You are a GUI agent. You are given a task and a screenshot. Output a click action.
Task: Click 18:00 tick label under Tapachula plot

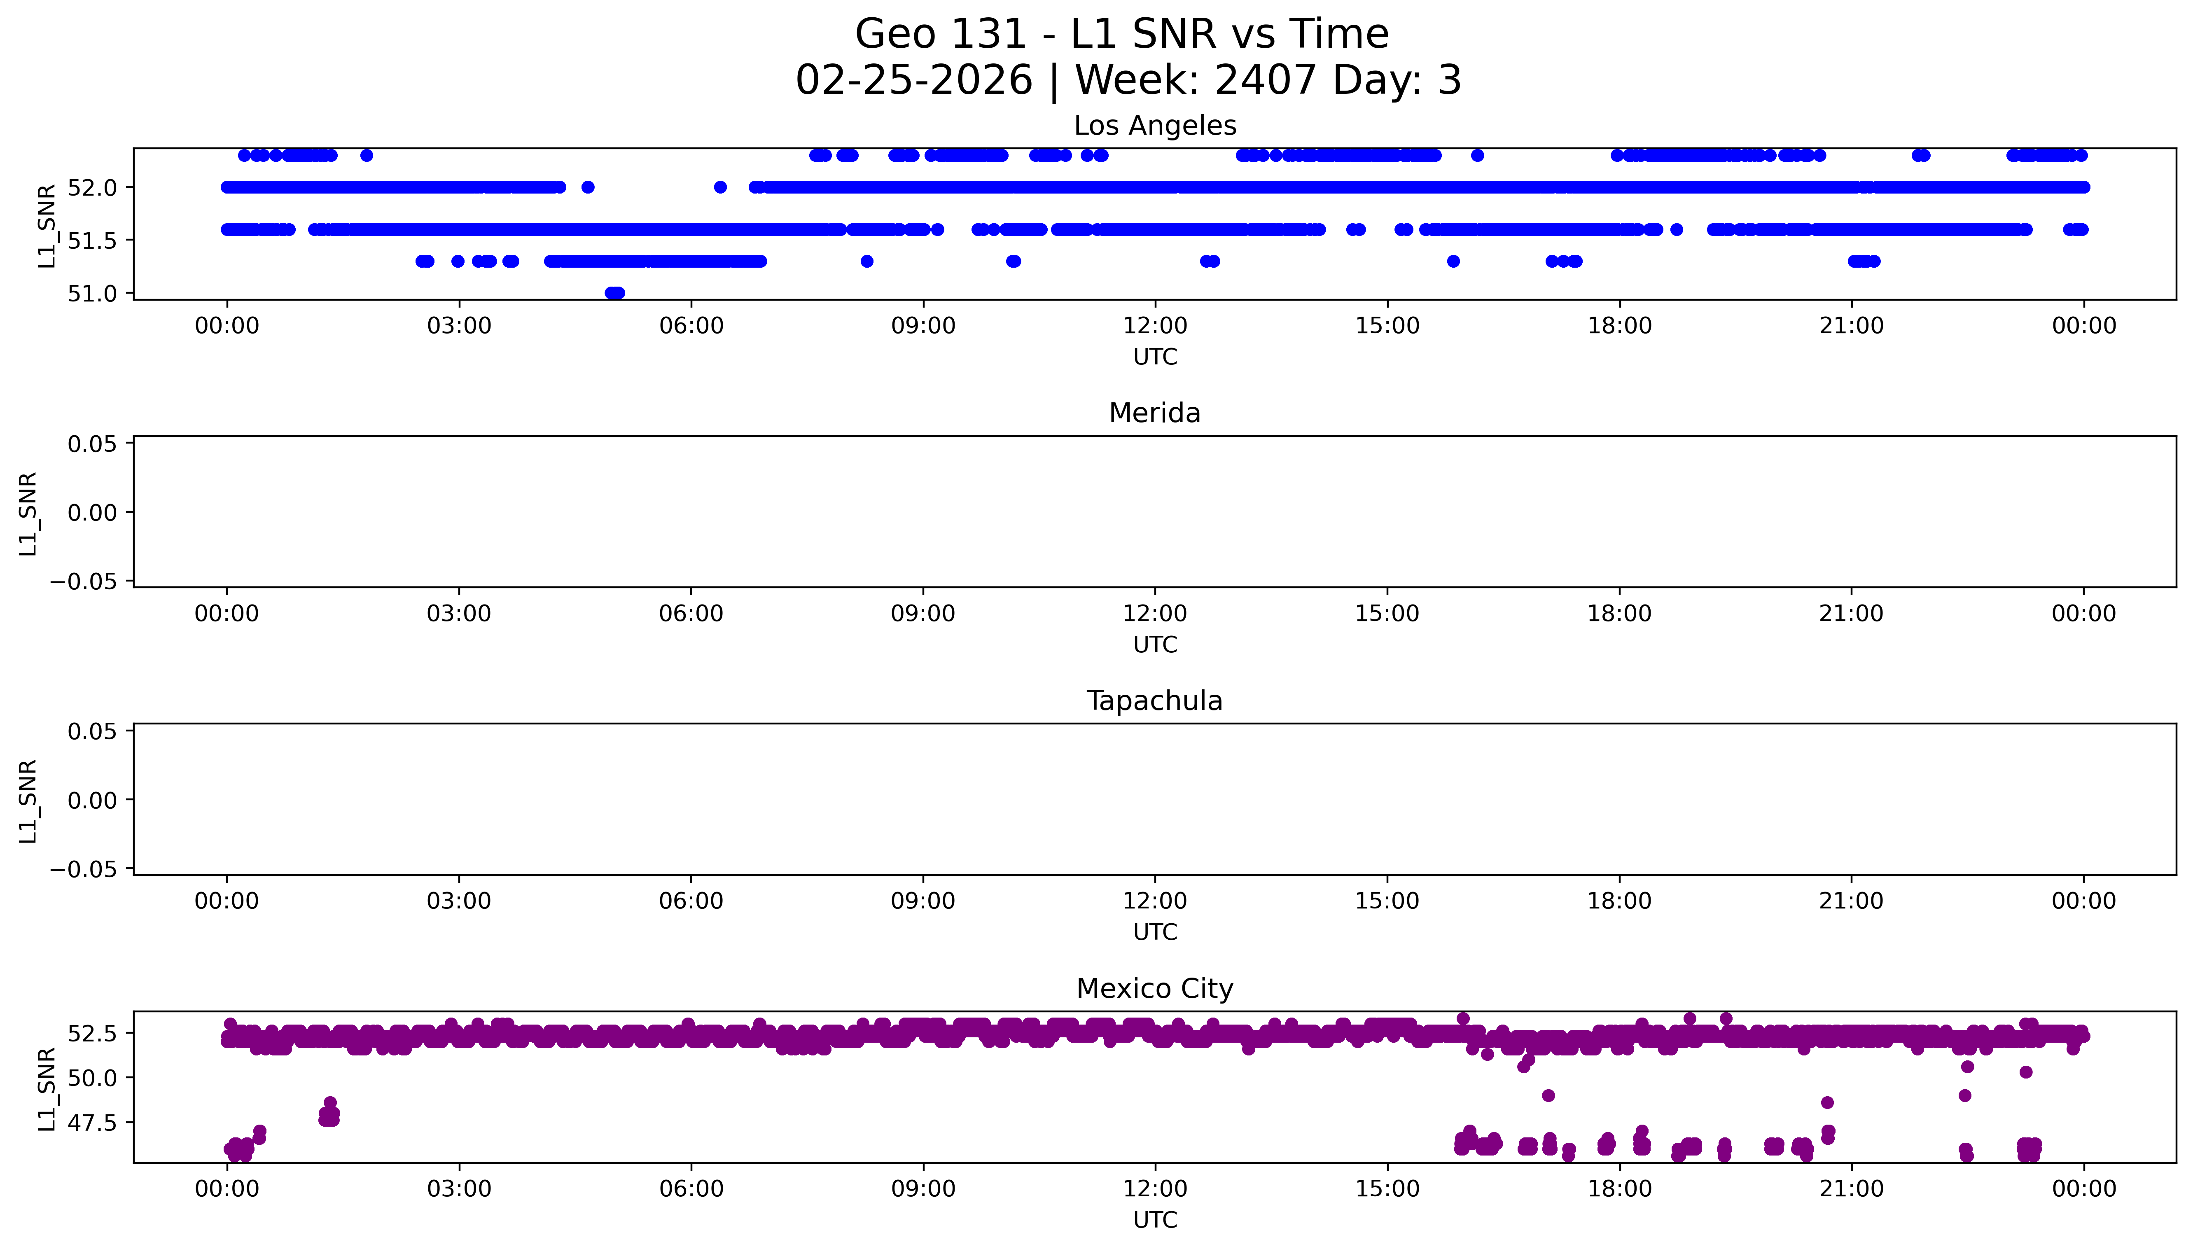pyautogui.click(x=1619, y=901)
